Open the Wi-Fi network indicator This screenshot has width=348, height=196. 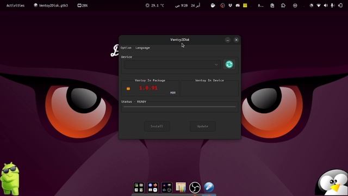pyautogui.click(x=319, y=5)
